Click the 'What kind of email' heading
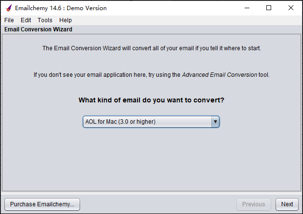303x214 pixels. [151, 100]
